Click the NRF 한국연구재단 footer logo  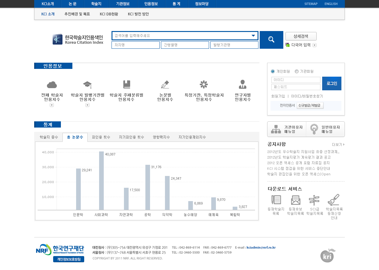pos(60,250)
